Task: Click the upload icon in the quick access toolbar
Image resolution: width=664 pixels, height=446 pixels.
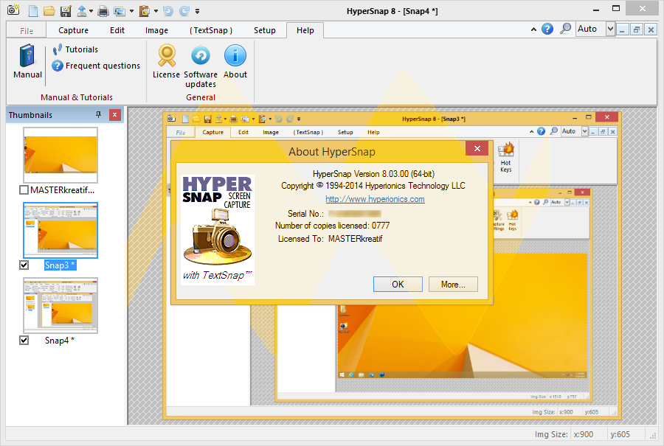Action: pyautogui.click(x=82, y=11)
